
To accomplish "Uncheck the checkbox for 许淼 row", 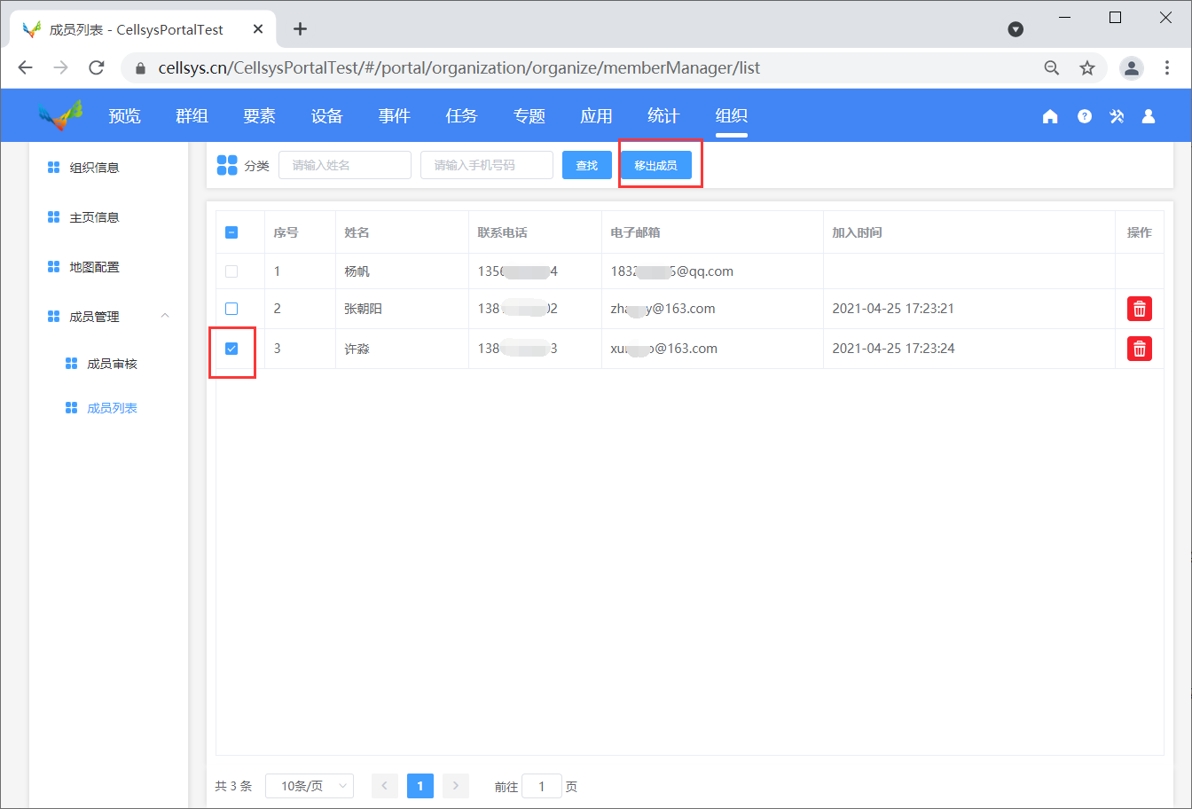I will point(231,349).
